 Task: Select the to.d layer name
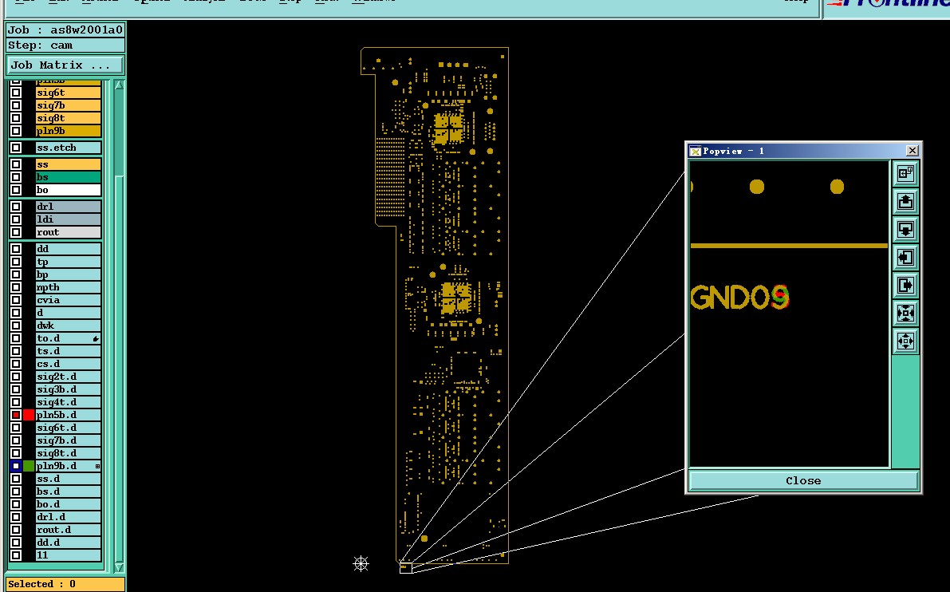(x=68, y=338)
